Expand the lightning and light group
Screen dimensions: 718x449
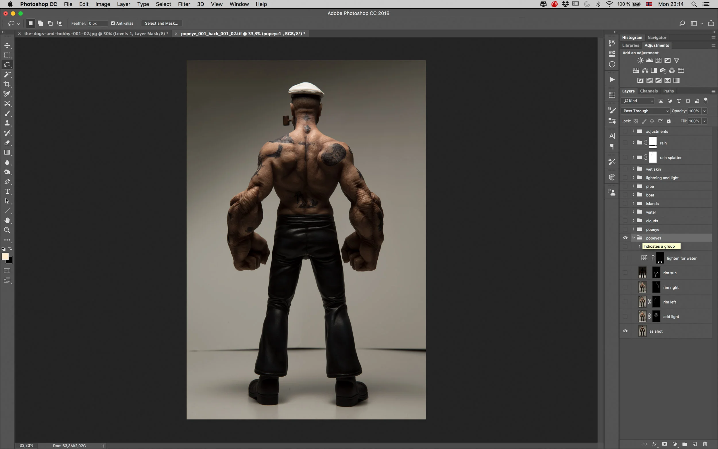tap(633, 177)
